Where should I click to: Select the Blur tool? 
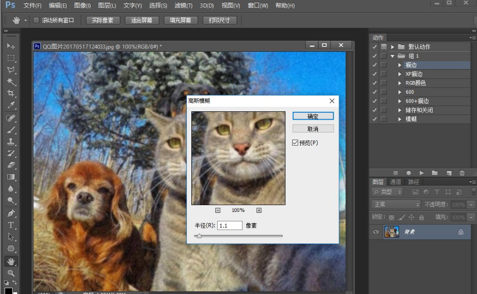pyautogui.click(x=11, y=189)
